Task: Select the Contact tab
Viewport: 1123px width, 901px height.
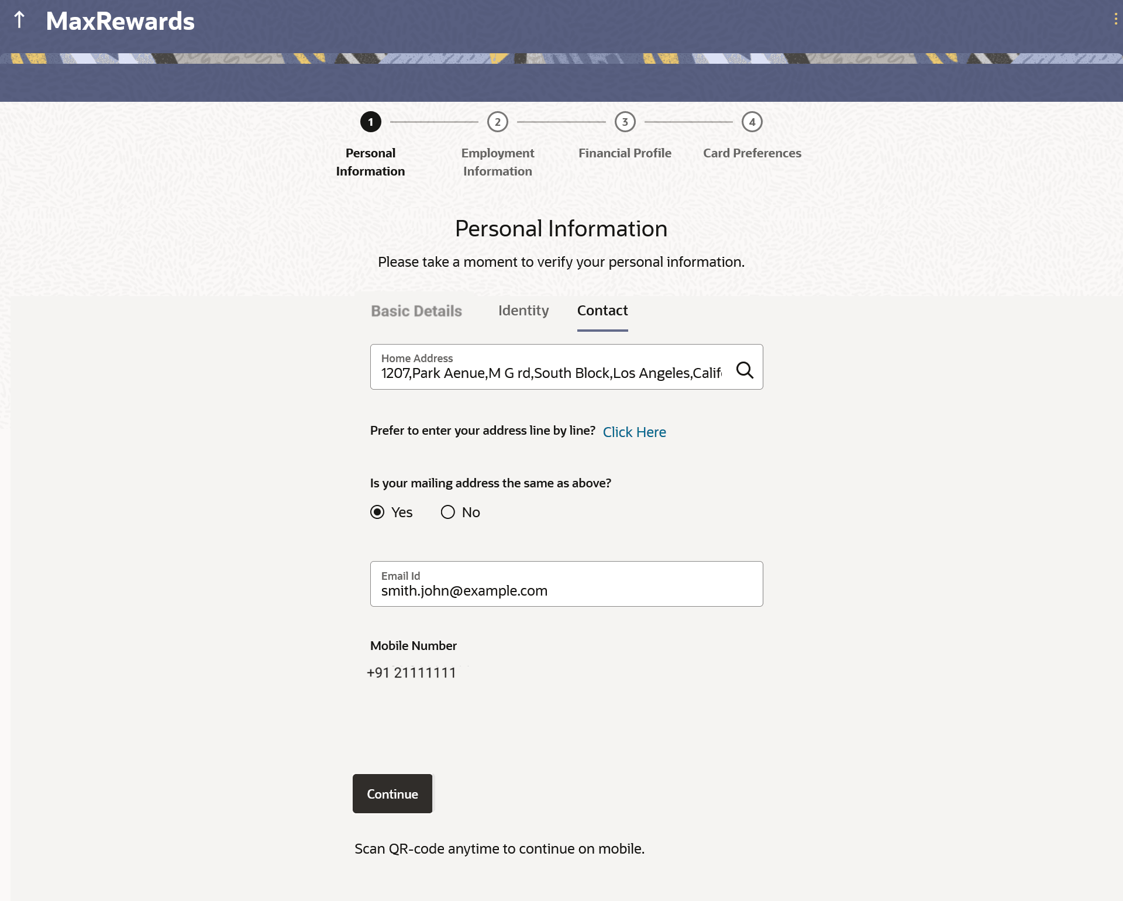Action: point(602,311)
